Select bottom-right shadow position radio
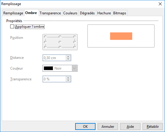The image size is (165, 132). [x=75, y=47]
